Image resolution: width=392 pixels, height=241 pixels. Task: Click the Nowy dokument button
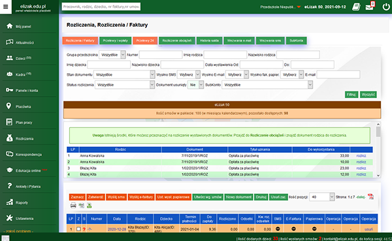(238, 197)
